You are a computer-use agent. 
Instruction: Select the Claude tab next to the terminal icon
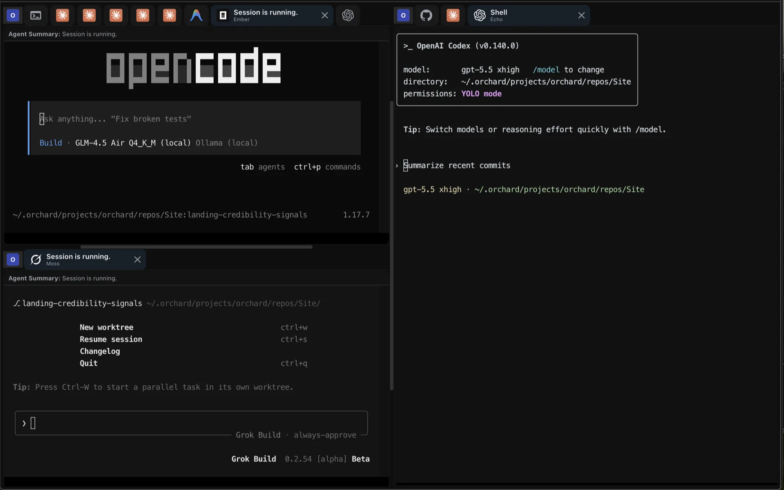coord(62,15)
